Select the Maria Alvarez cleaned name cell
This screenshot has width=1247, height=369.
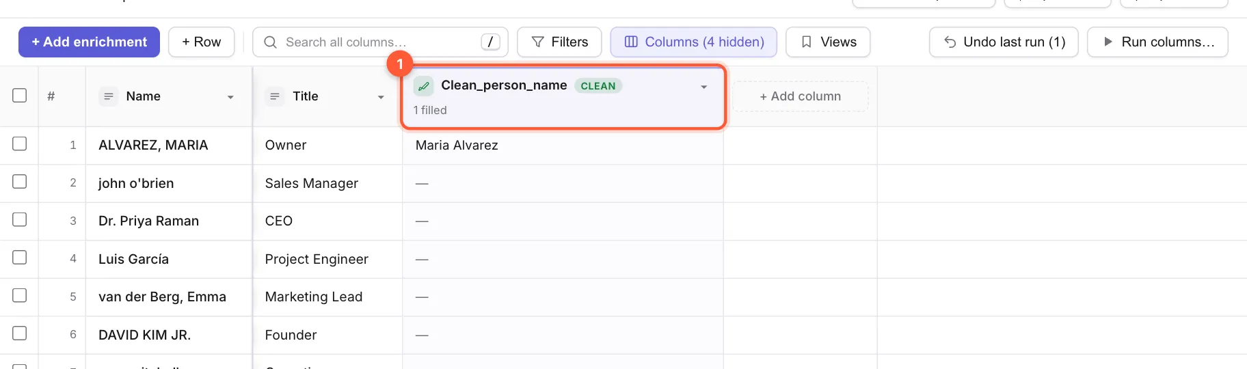pyautogui.click(x=563, y=145)
